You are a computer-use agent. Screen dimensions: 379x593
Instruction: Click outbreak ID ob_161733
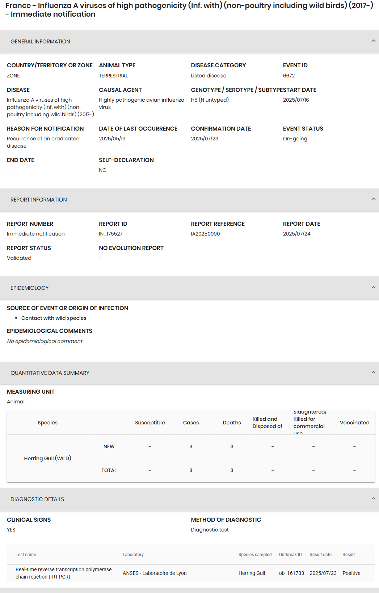pyautogui.click(x=291, y=573)
